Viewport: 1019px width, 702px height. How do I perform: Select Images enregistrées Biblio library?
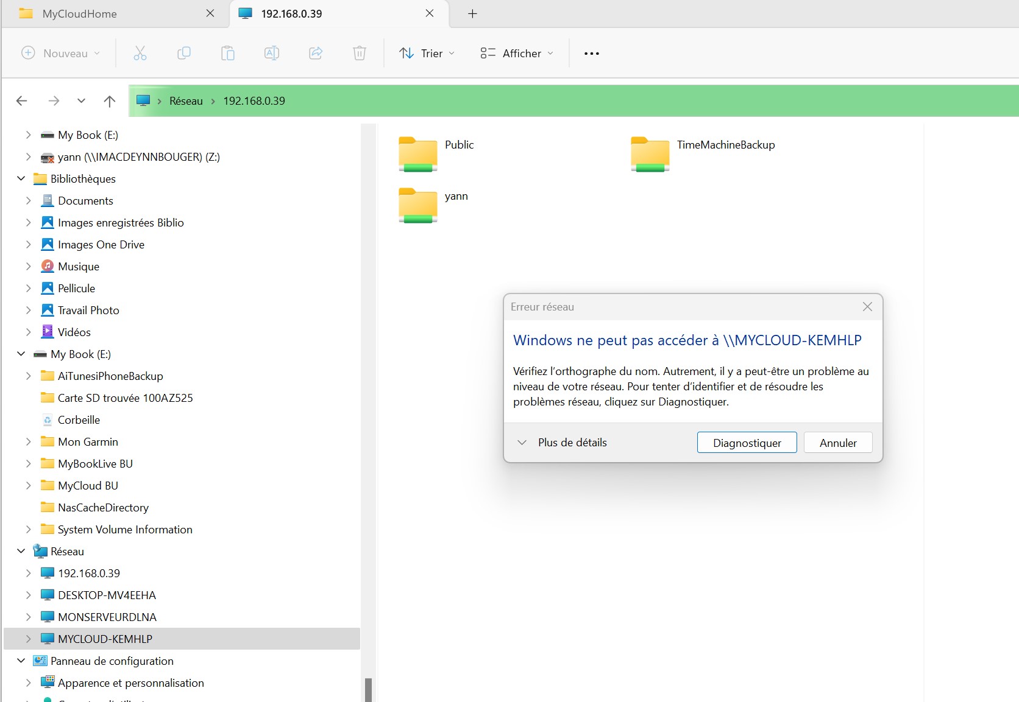click(x=121, y=222)
